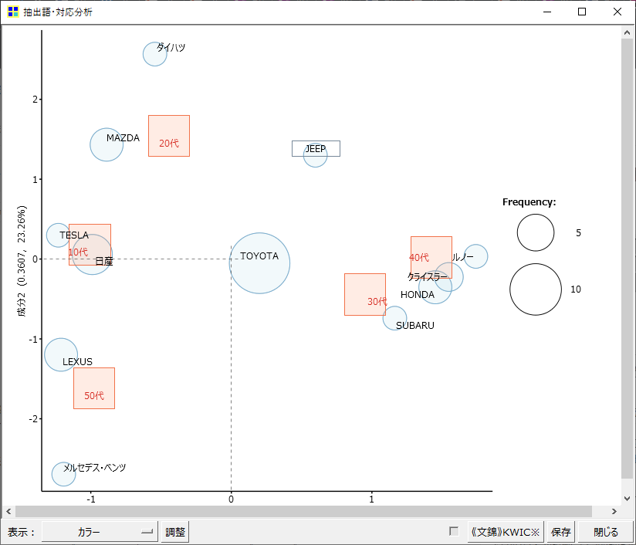Screen dimensions: 636x545
Task: Minimize the 抽出語・対応分析 window
Action: (x=547, y=12)
